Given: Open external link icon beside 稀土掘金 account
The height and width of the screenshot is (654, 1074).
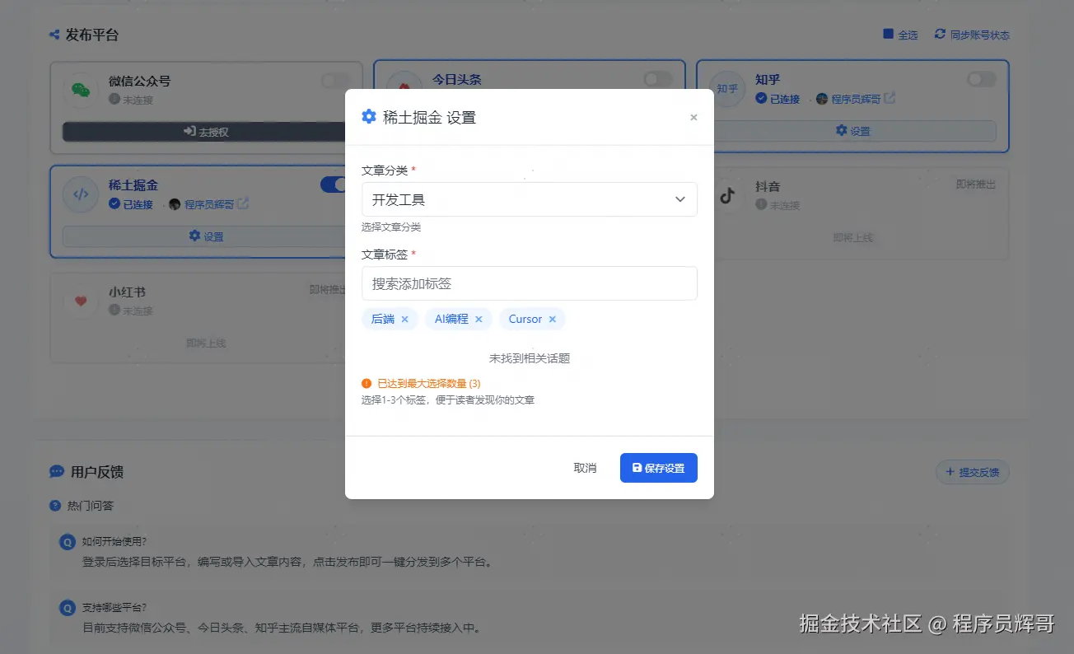Looking at the screenshot, I should pos(243,203).
